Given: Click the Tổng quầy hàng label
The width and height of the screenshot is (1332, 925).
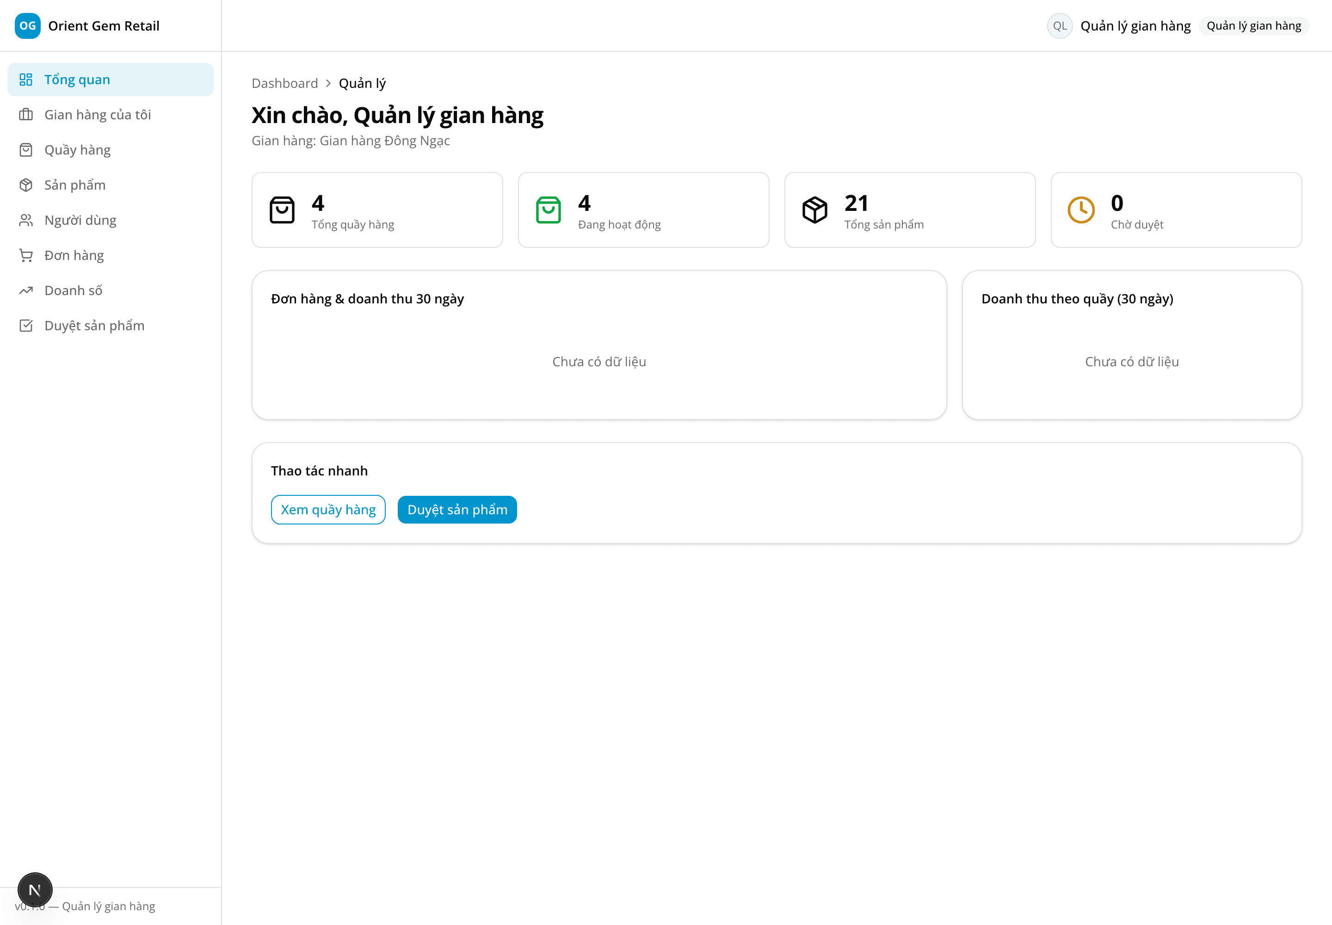Looking at the screenshot, I should click(353, 225).
